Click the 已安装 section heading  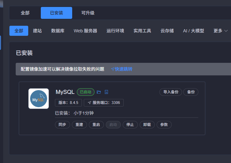click(24, 53)
